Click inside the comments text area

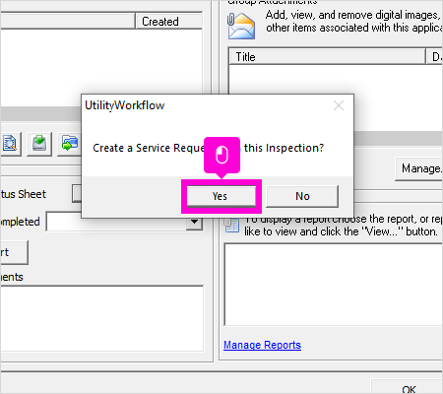[101, 318]
